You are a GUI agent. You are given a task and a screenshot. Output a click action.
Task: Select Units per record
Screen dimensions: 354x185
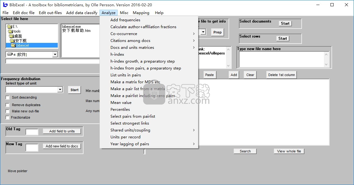pos(149,137)
